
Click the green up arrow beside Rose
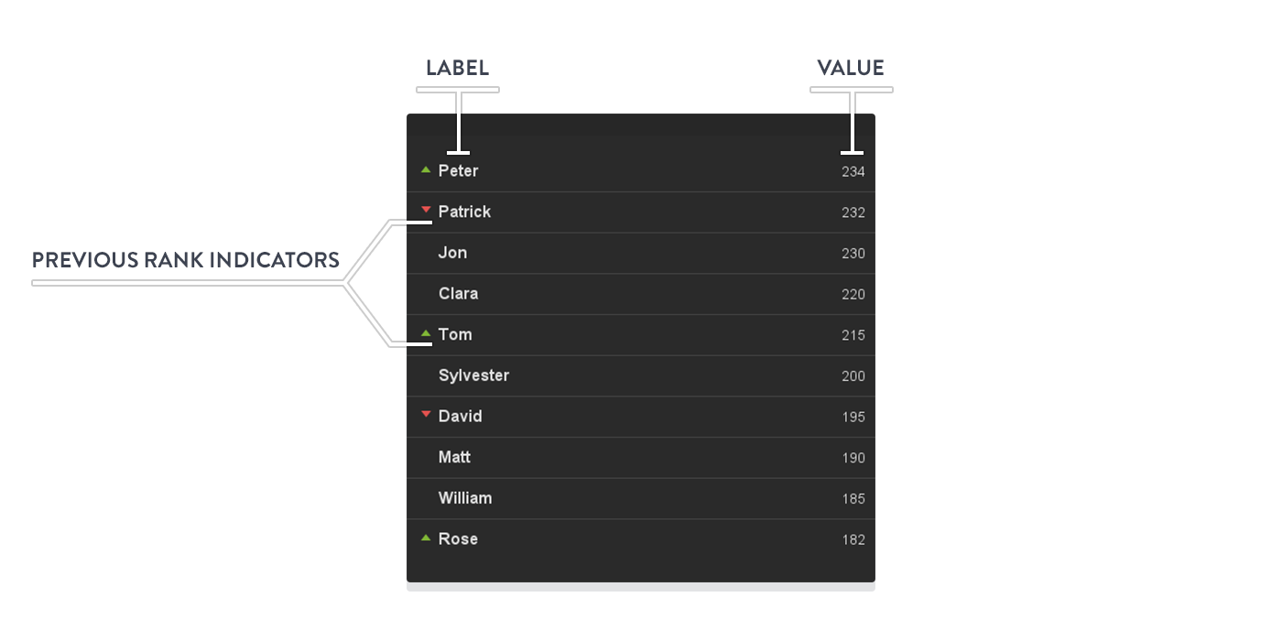[426, 538]
